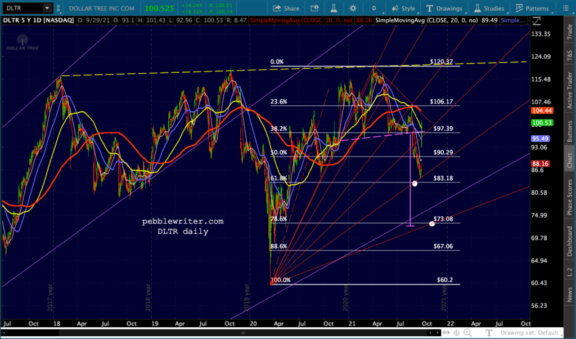576x339 pixels.
Task: Open the Style menu
Action: point(403,8)
